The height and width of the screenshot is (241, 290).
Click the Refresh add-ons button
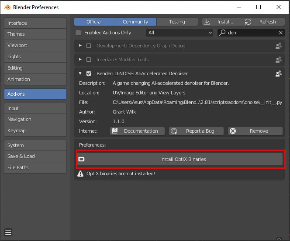(264, 22)
